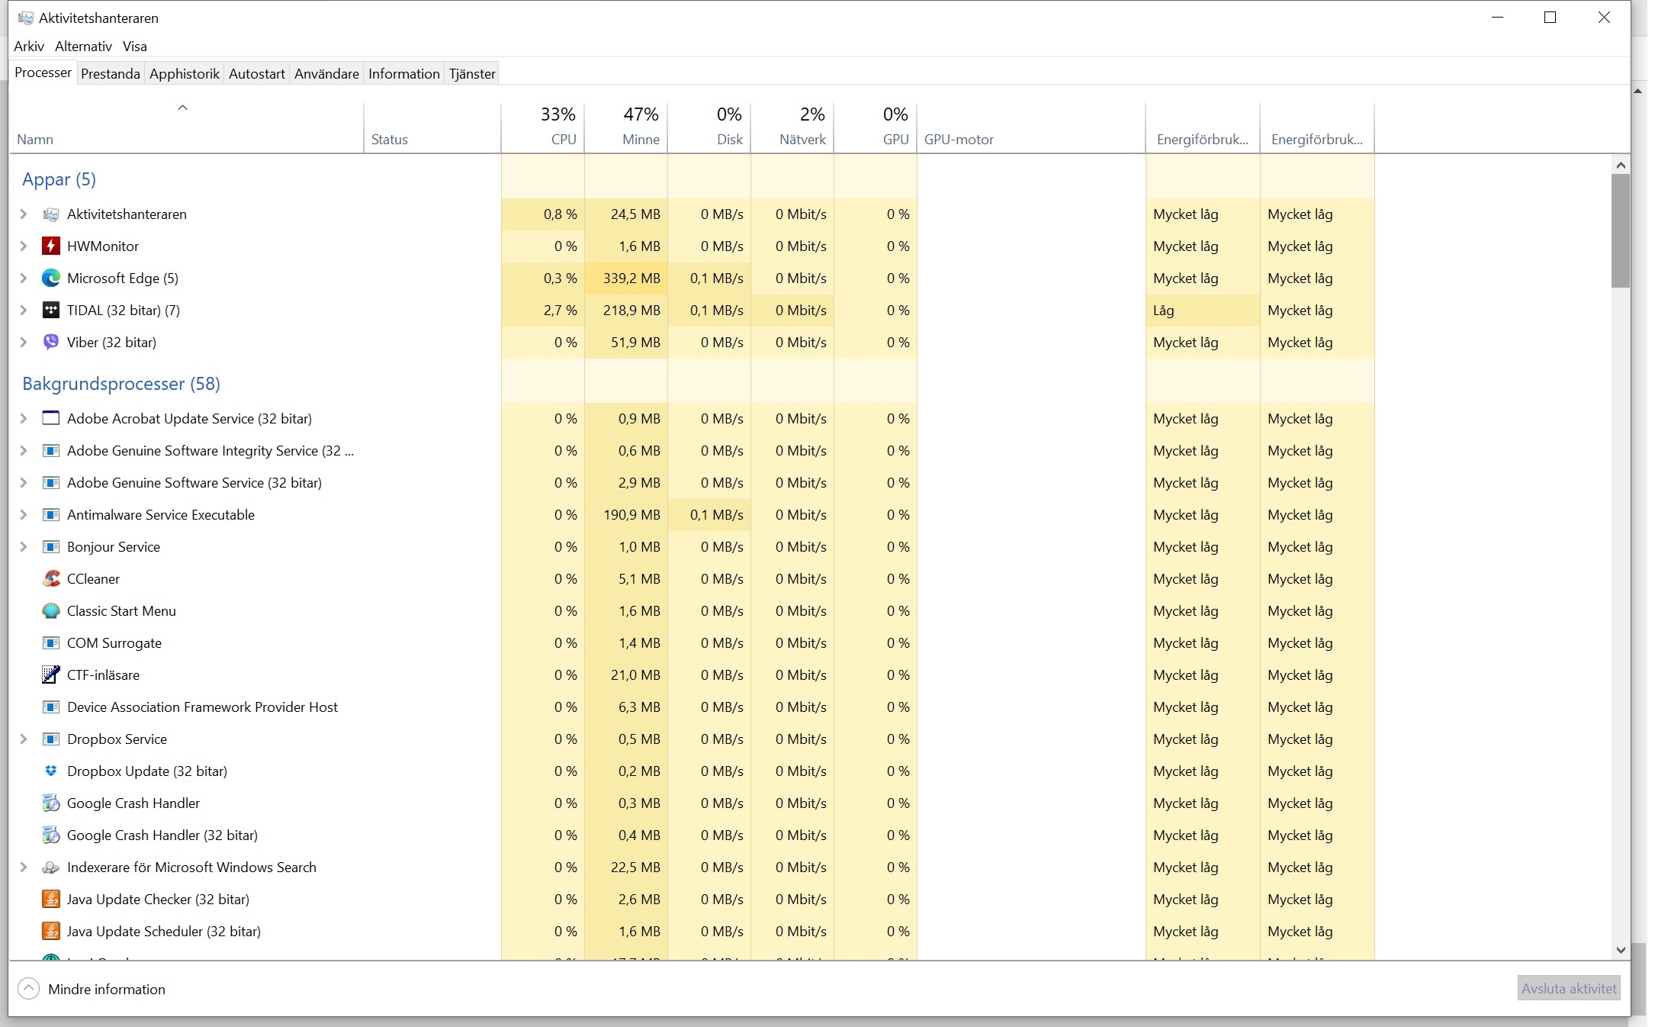Viewport: 1655px width, 1027px height.
Task: Click the 339,2 MB memory cell for Edge
Action: 626,278
